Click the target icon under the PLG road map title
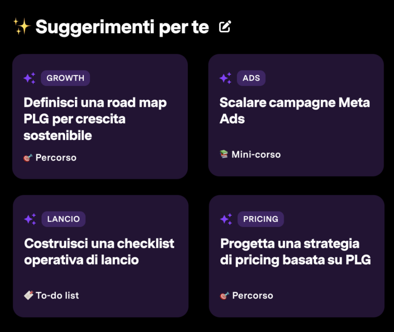394x332 pixels. pyautogui.click(x=28, y=158)
